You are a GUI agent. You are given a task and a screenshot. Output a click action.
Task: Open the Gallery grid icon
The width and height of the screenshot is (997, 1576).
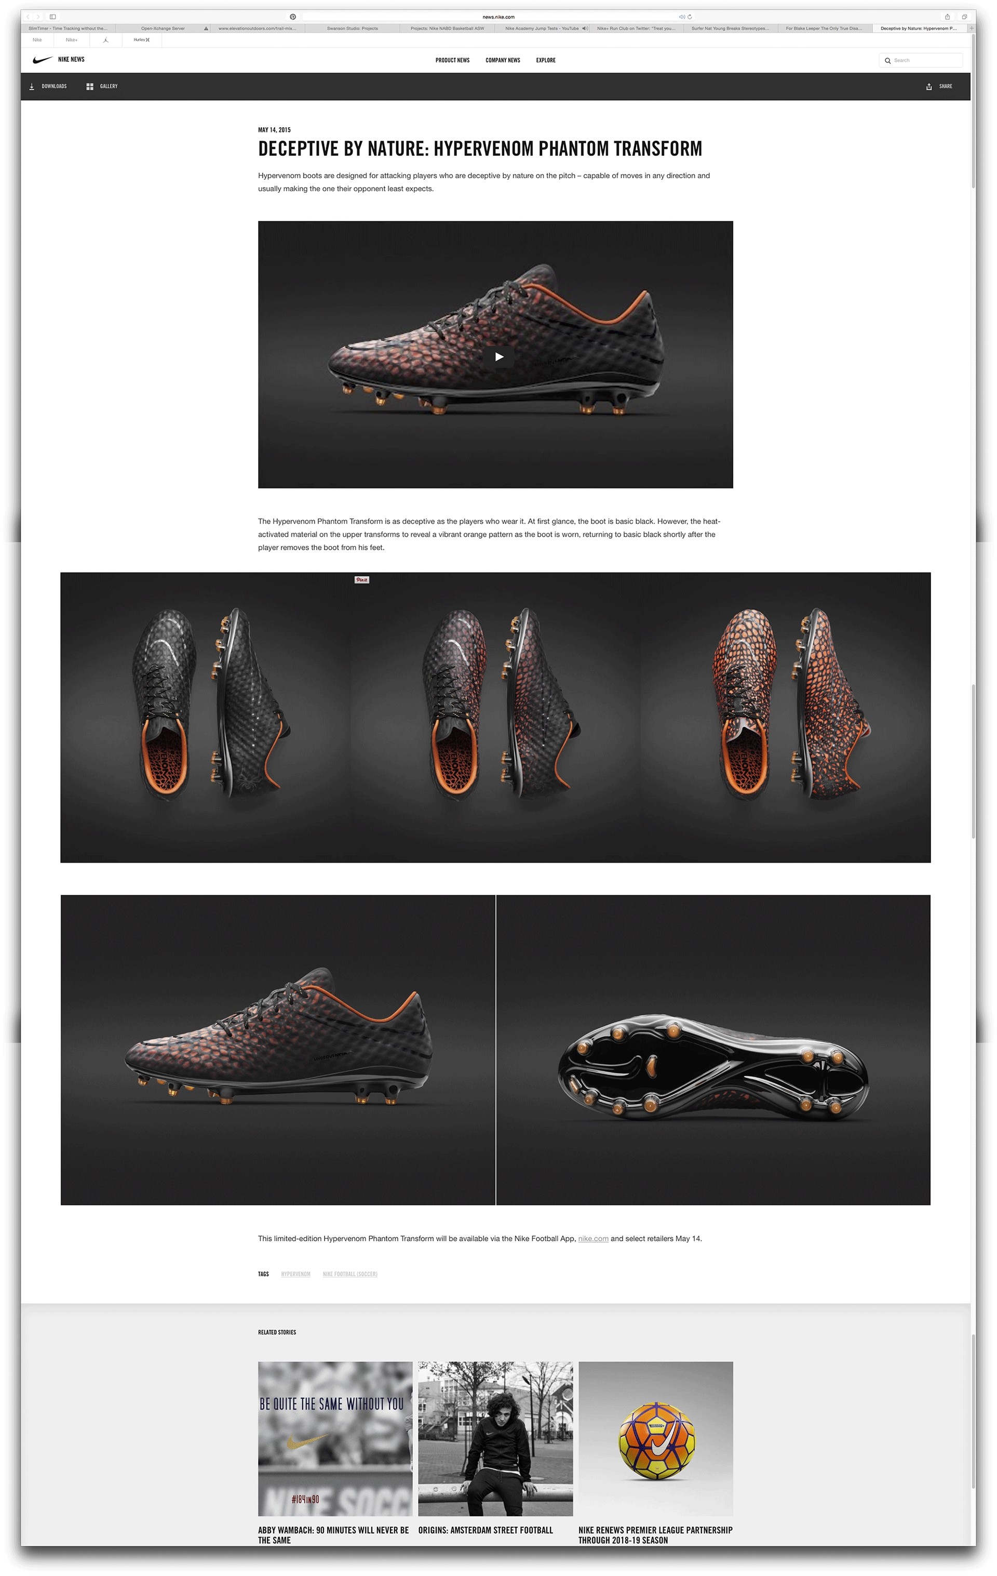click(90, 86)
